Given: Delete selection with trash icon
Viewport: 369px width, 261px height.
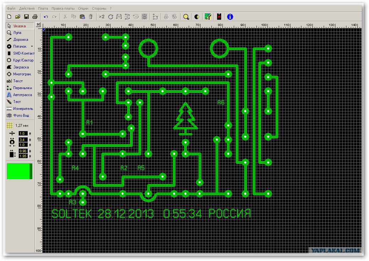Looking at the screenshot, I should tap(91, 17).
